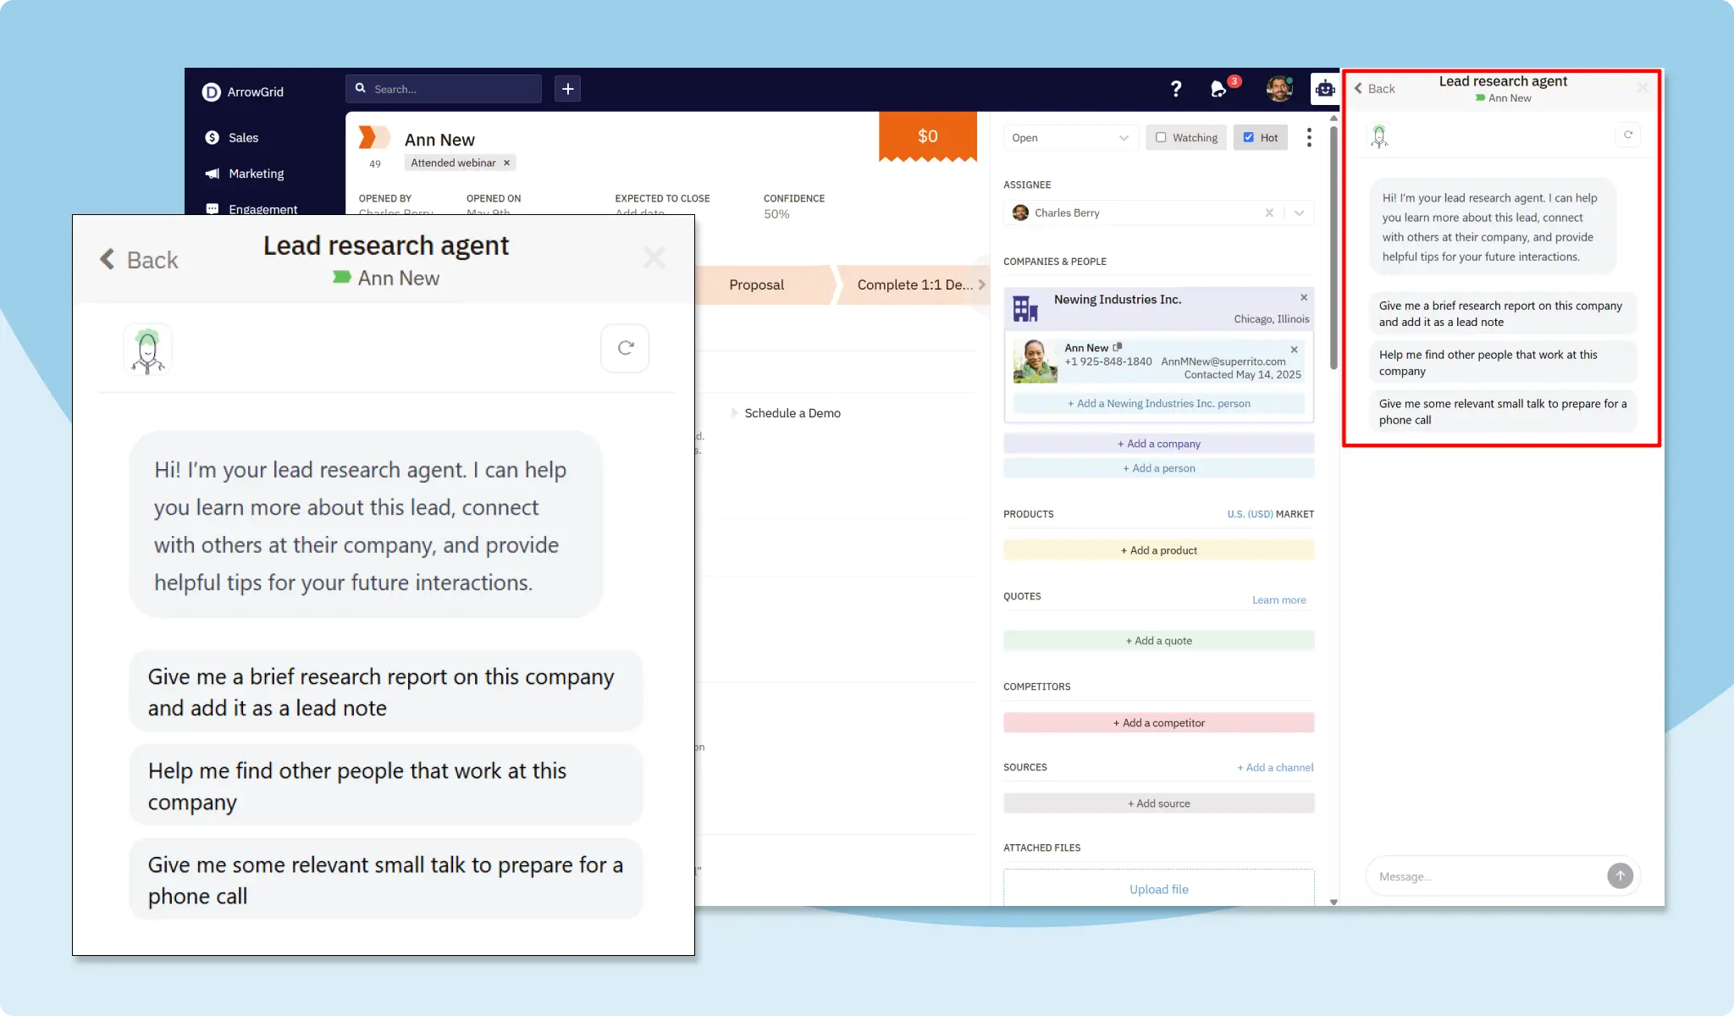Viewport: 1734px width, 1016px height.
Task: Select small talk prompt in enlarged popup
Action: [x=385, y=880]
